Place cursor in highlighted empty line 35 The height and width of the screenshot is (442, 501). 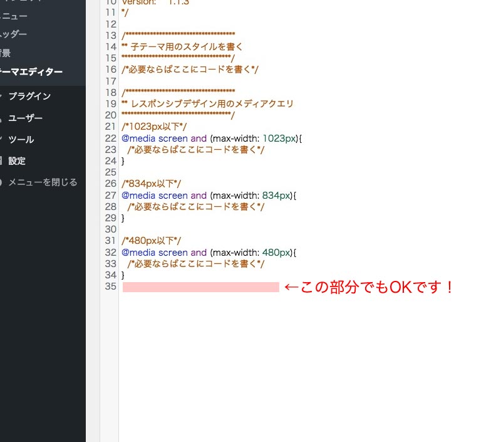click(200, 287)
